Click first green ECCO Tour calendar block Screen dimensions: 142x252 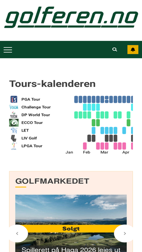tap(94, 123)
